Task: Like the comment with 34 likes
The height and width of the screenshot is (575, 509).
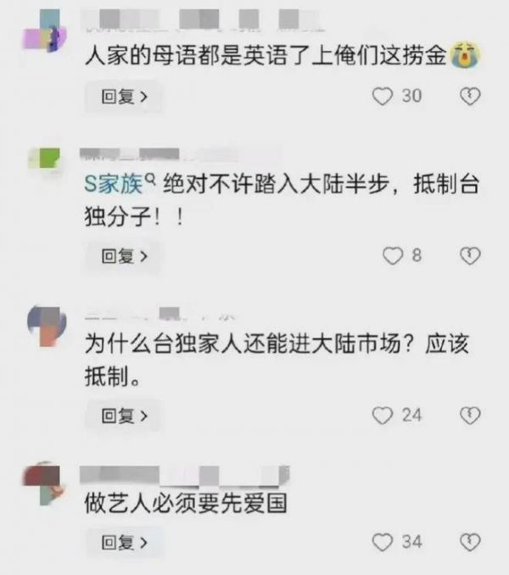Action: 383,542
